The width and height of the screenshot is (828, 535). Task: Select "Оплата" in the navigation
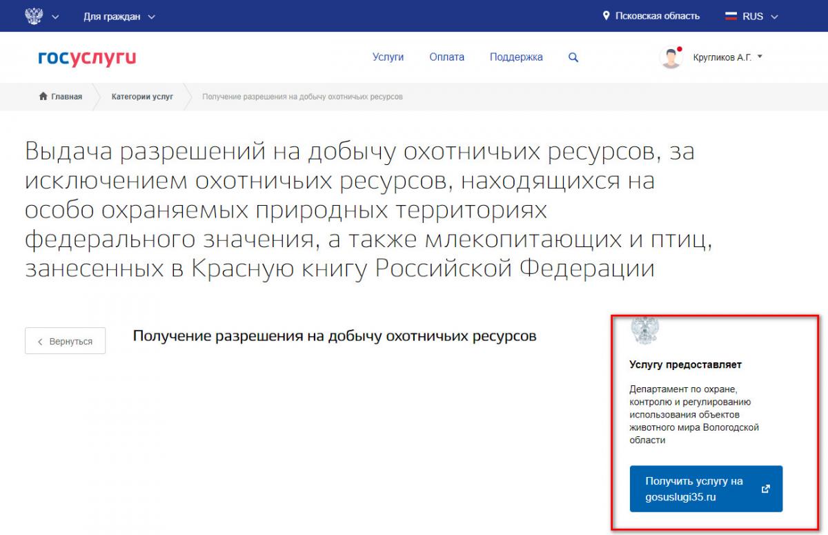click(446, 57)
